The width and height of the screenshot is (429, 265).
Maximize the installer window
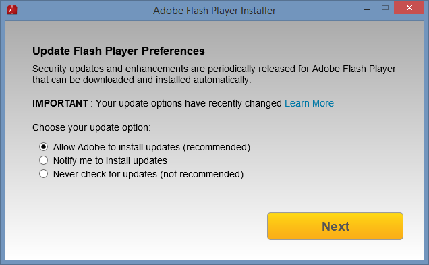(385, 8)
